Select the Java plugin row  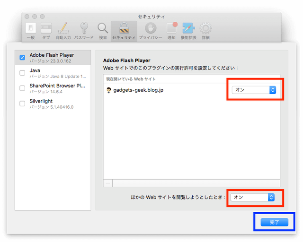pos(53,73)
